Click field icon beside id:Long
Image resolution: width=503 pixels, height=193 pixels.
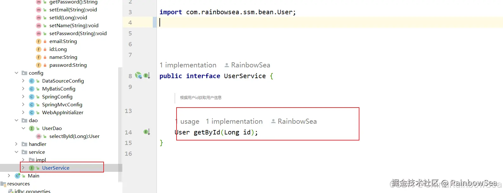pyautogui.click(x=39, y=49)
